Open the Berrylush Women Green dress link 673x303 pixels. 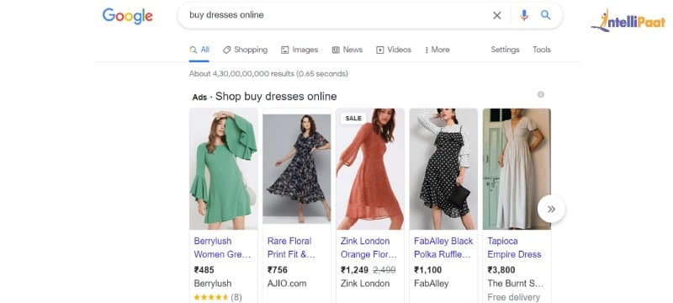point(222,247)
